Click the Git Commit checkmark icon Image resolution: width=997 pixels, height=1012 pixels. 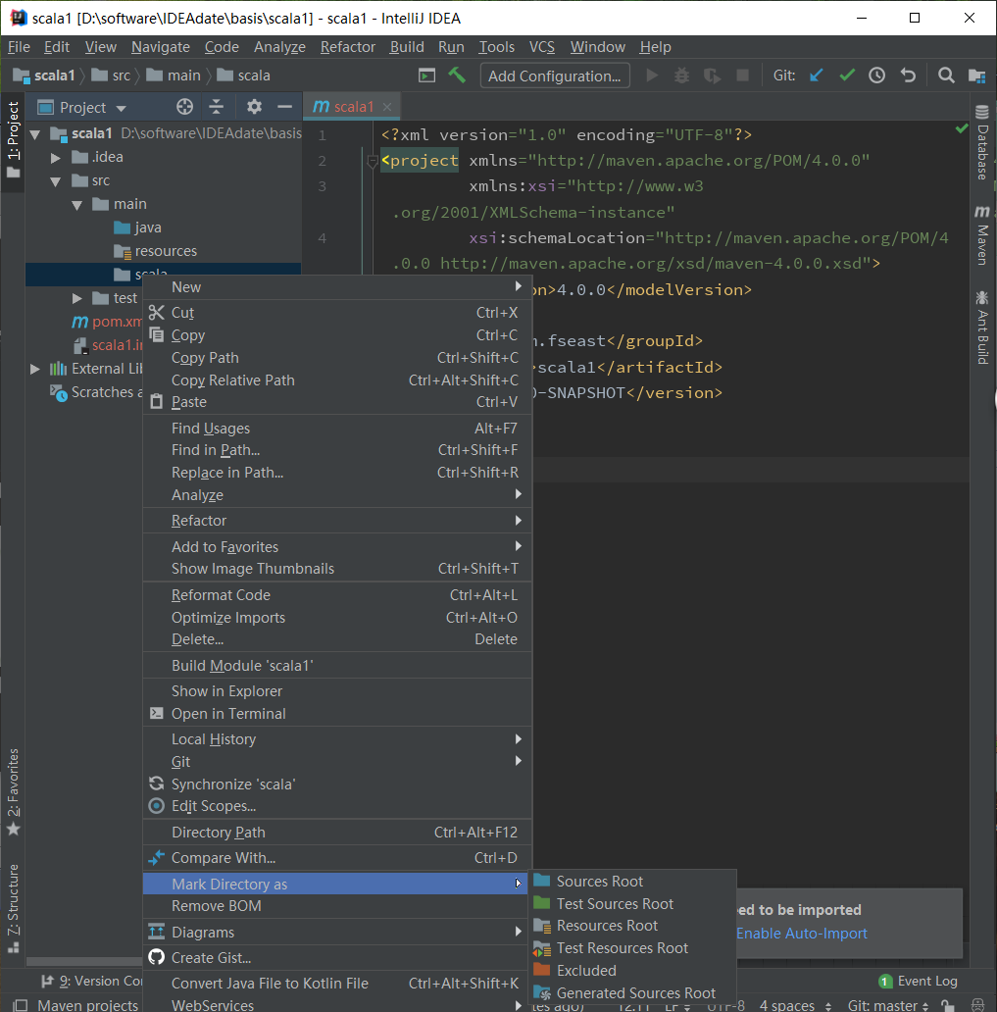click(x=847, y=76)
